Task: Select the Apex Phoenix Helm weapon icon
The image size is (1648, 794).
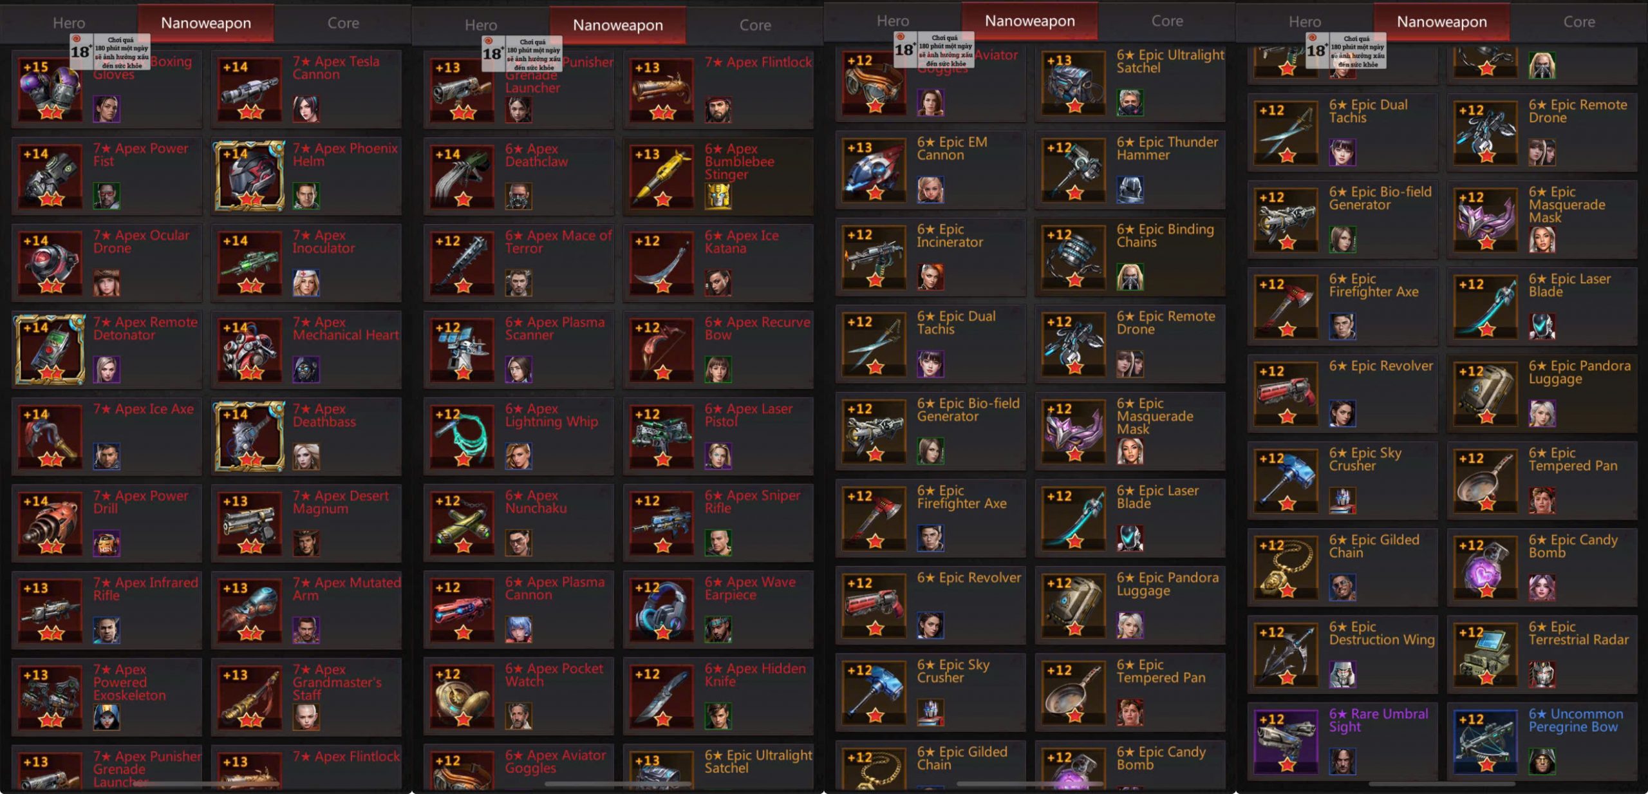Action: [249, 176]
